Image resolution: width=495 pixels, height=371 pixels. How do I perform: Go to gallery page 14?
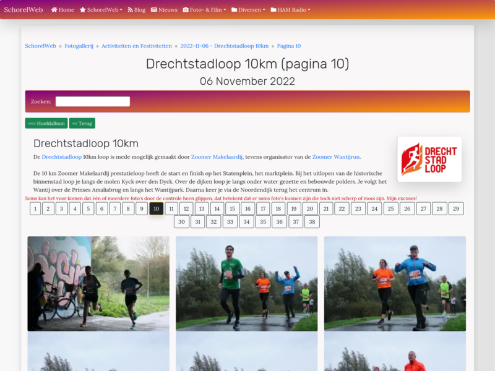217,208
